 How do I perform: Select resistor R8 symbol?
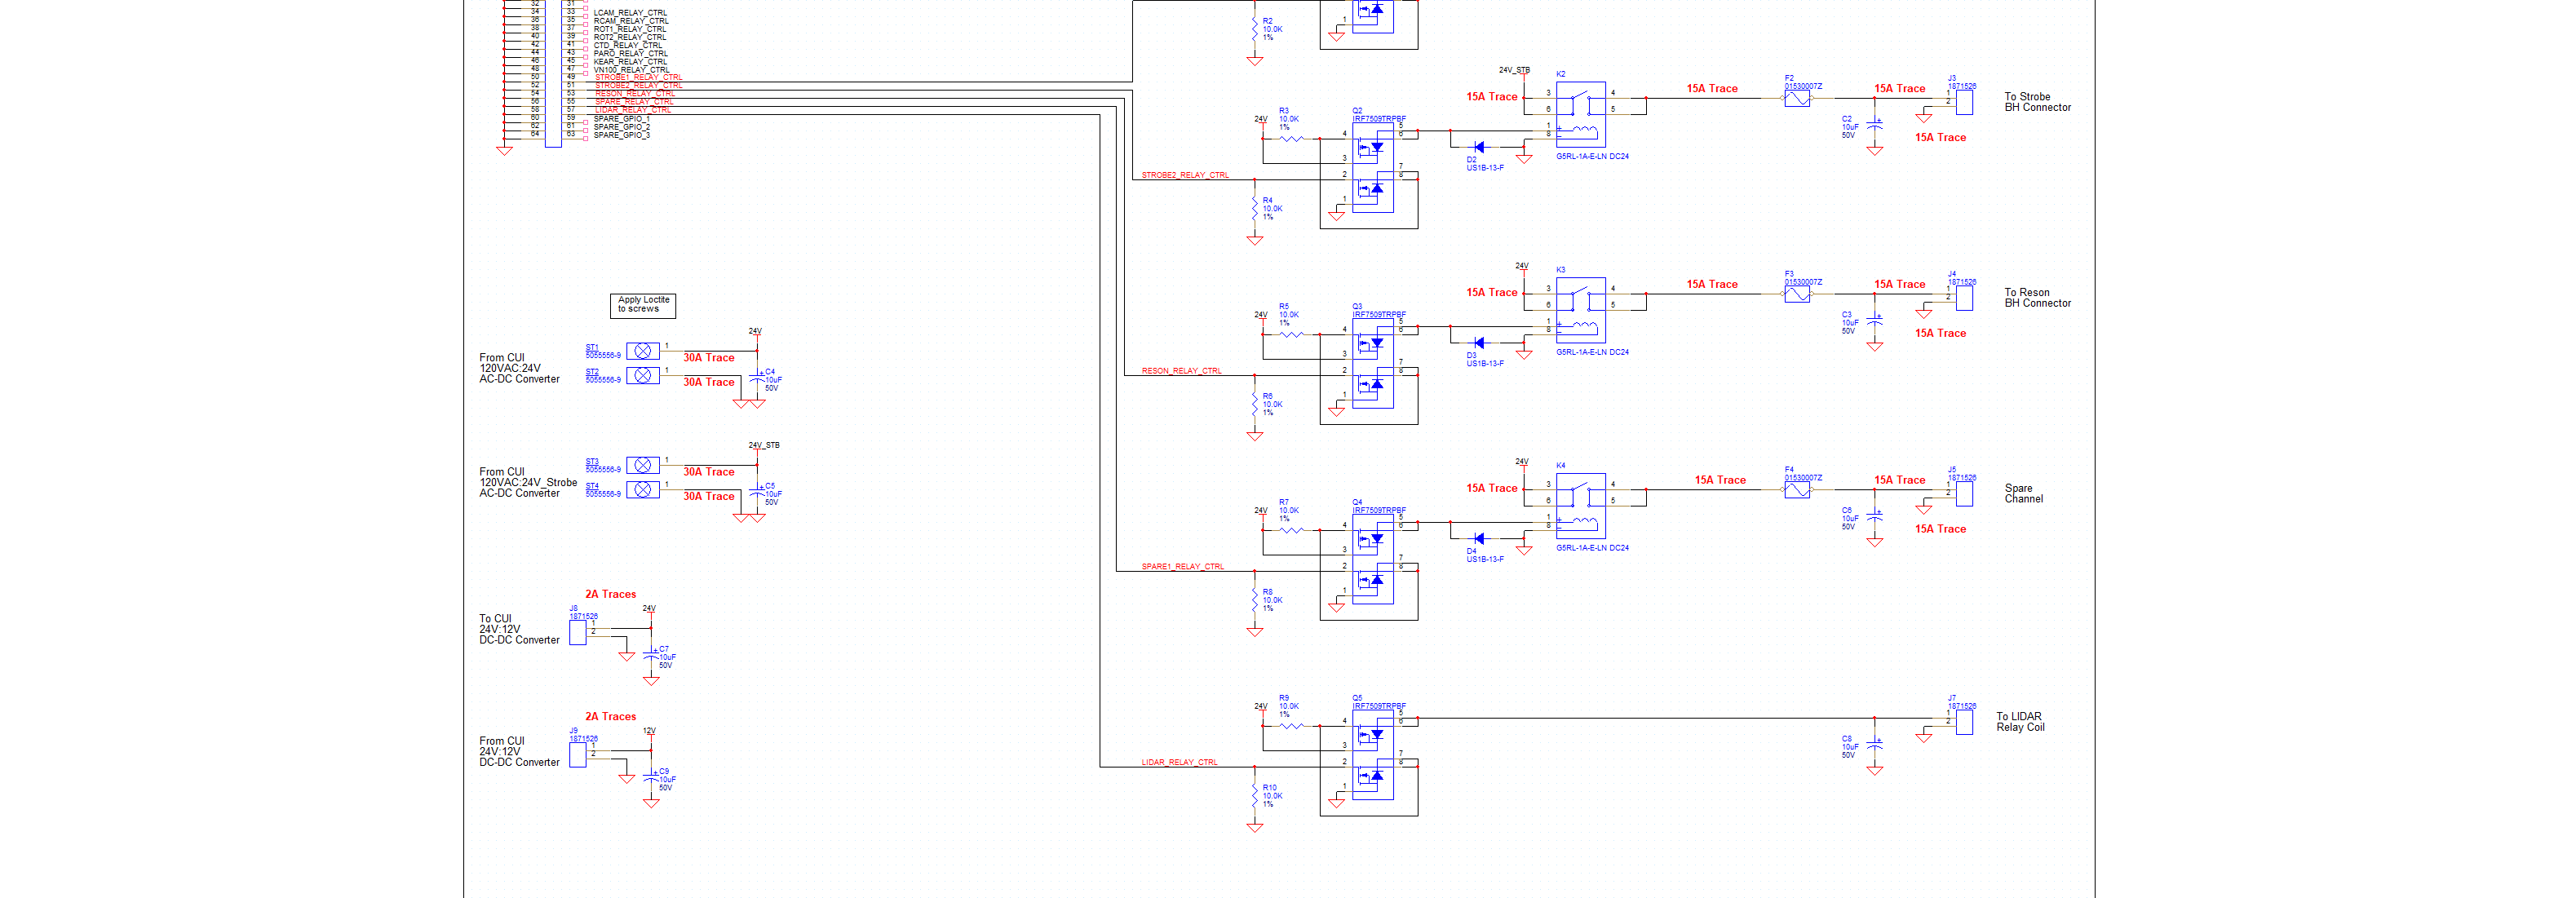pyautogui.click(x=1254, y=601)
